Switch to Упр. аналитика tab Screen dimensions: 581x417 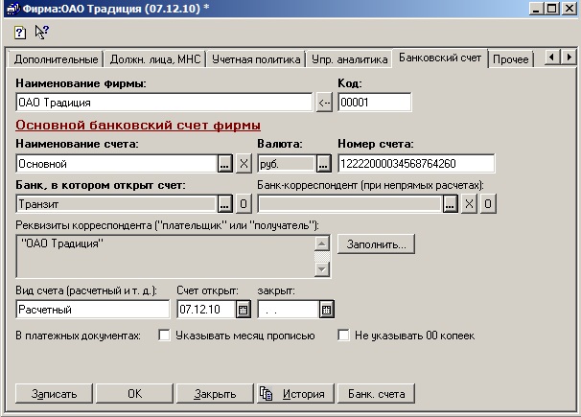click(x=349, y=59)
